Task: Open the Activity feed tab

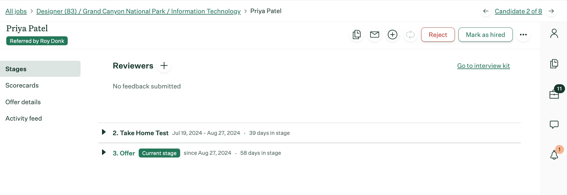Action: point(24,118)
